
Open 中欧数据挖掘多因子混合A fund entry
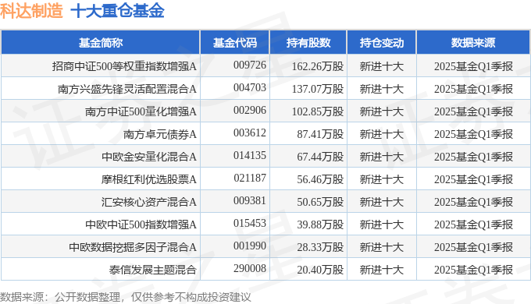coord(133,247)
